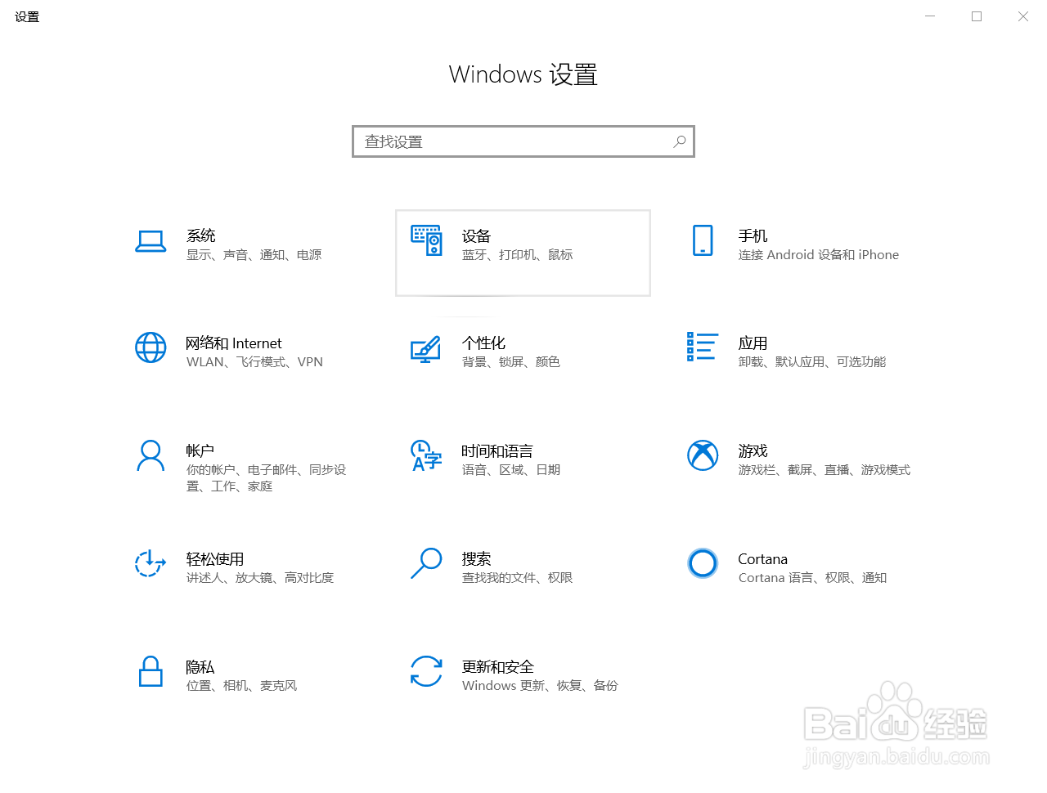The width and height of the screenshot is (1047, 793).
Task: Select the 时间和语言 clock icon
Action: pos(426,455)
